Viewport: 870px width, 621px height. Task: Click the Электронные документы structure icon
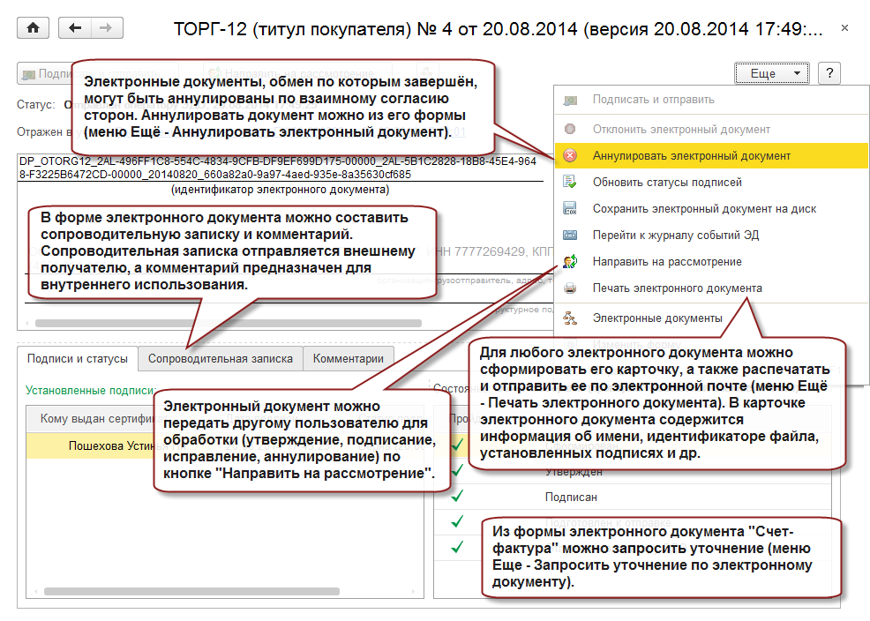tap(570, 318)
